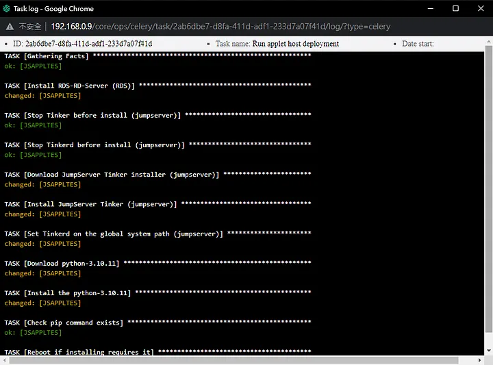
Task: Click the horizontal scrollbar left arrow
Action: (4, 360)
